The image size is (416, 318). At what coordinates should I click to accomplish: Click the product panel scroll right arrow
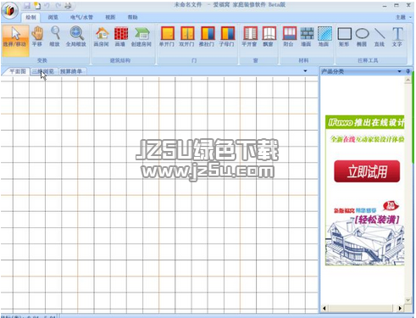coord(400,309)
